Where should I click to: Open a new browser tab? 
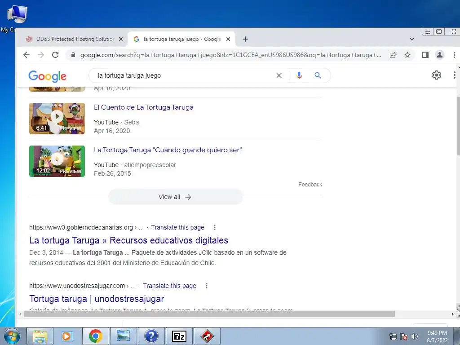245,39
